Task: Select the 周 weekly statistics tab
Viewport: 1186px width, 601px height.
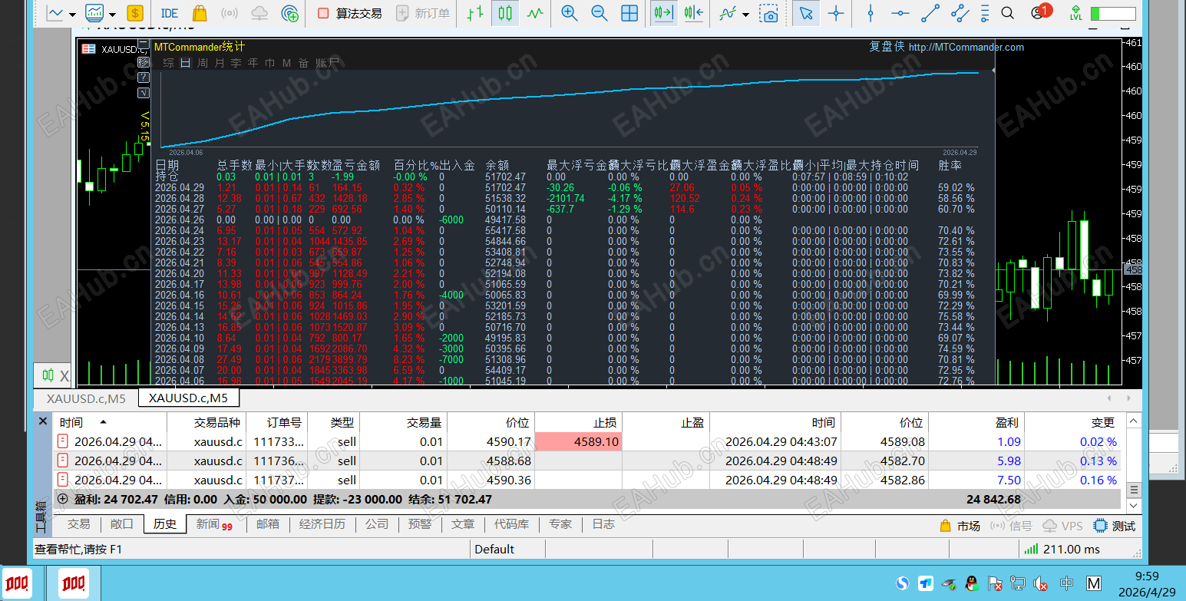Action: [x=202, y=63]
